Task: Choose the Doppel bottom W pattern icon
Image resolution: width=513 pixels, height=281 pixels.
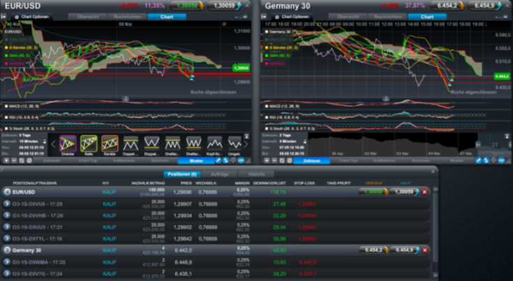Action: coord(151,144)
